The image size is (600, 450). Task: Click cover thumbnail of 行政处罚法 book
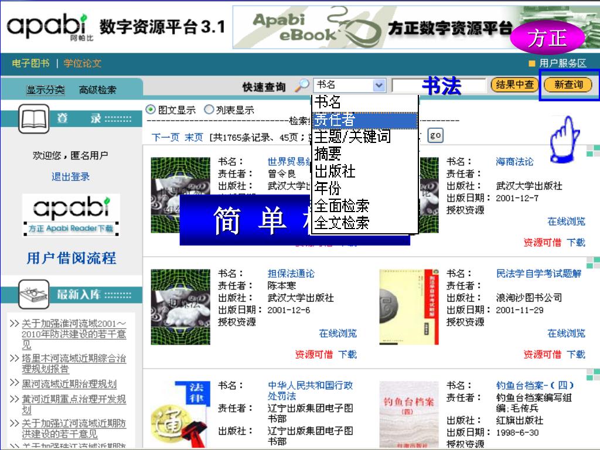180,414
